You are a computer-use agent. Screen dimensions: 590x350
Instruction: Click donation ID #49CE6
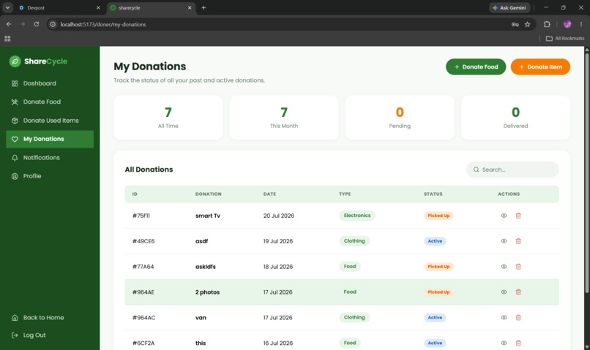coord(143,241)
